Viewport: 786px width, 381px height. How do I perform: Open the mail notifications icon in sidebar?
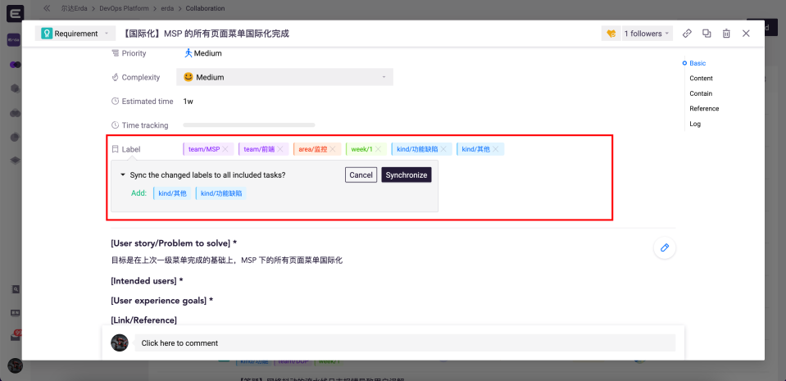point(15,337)
